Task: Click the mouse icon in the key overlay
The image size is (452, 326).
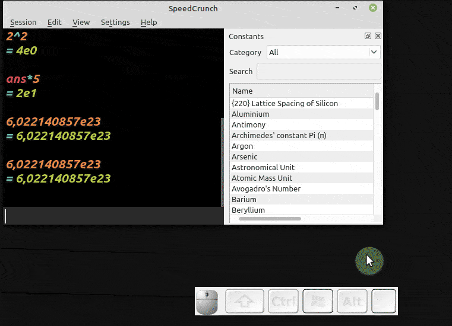Action: tap(207, 302)
